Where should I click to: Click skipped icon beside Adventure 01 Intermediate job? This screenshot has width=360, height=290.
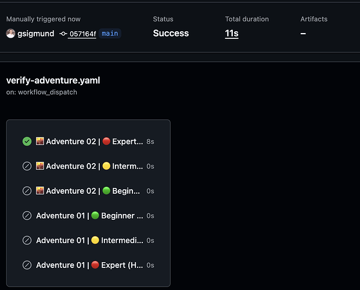coord(27,240)
